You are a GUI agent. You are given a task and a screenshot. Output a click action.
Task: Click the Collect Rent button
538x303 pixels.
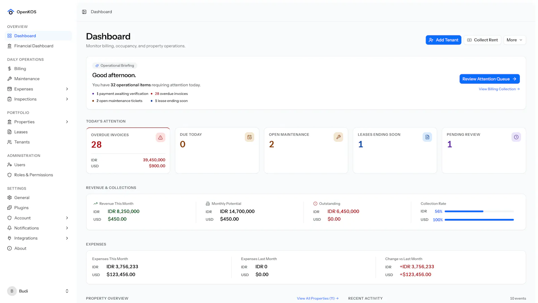click(483, 40)
